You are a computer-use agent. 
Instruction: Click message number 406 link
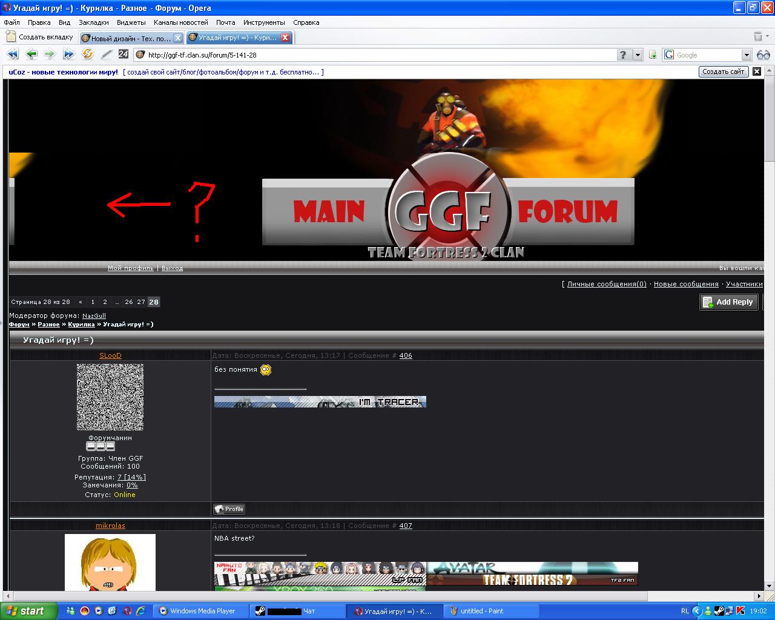click(x=406, y=355)
